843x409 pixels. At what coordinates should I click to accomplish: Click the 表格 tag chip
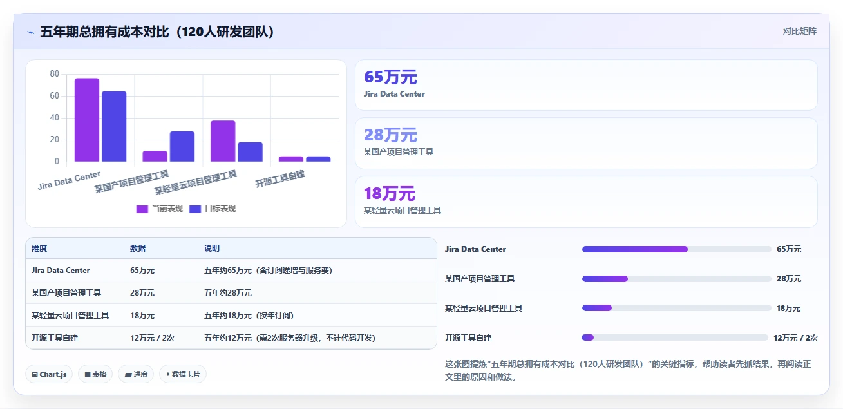coord(95,374)
